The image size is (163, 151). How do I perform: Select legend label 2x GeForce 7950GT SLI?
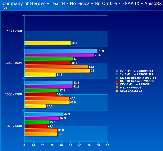point(137,74)
